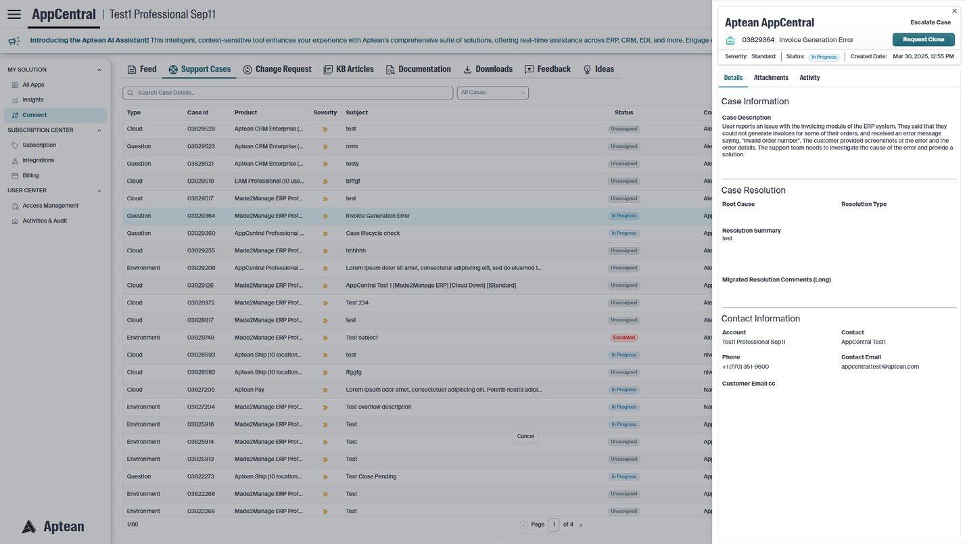Click the Request Close button

(x=923, y=39)
